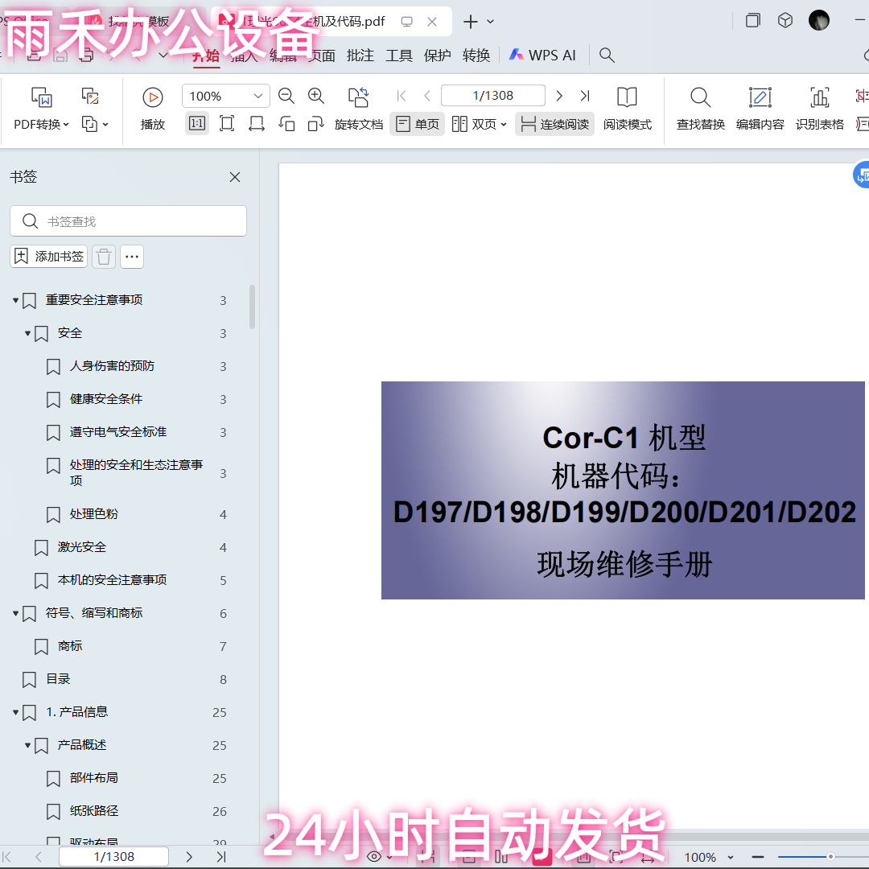Open bookmark 部件布局

pos(93,777)
